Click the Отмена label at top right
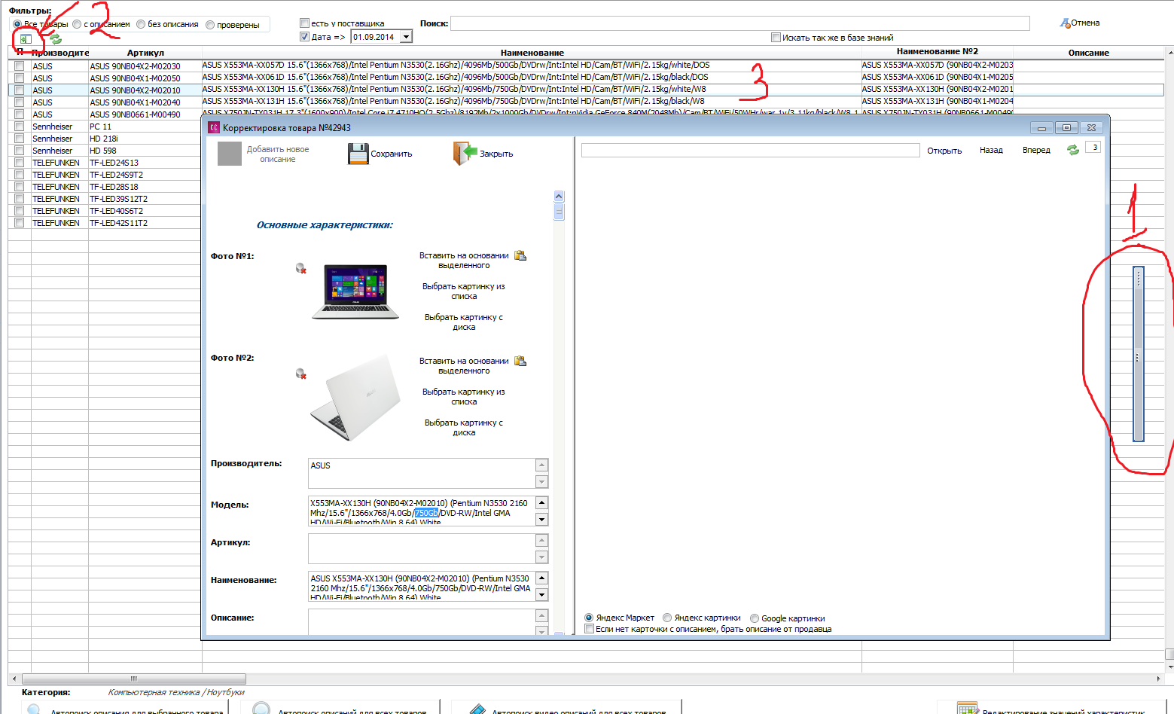Screen dimensions: 1174x714 pyautogui.click(x=1085, y=23)
